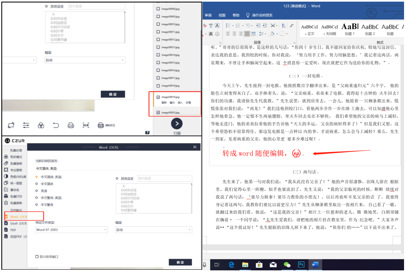Click 重扫 link under image00019.jpg
406x272 pixels.
[172, 103]
